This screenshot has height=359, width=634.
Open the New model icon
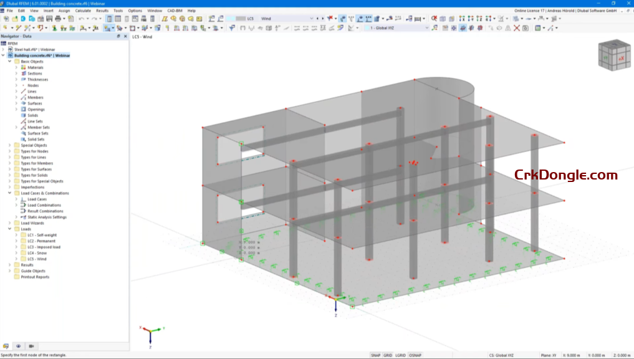pyautogui.click(x=7, y=19)
